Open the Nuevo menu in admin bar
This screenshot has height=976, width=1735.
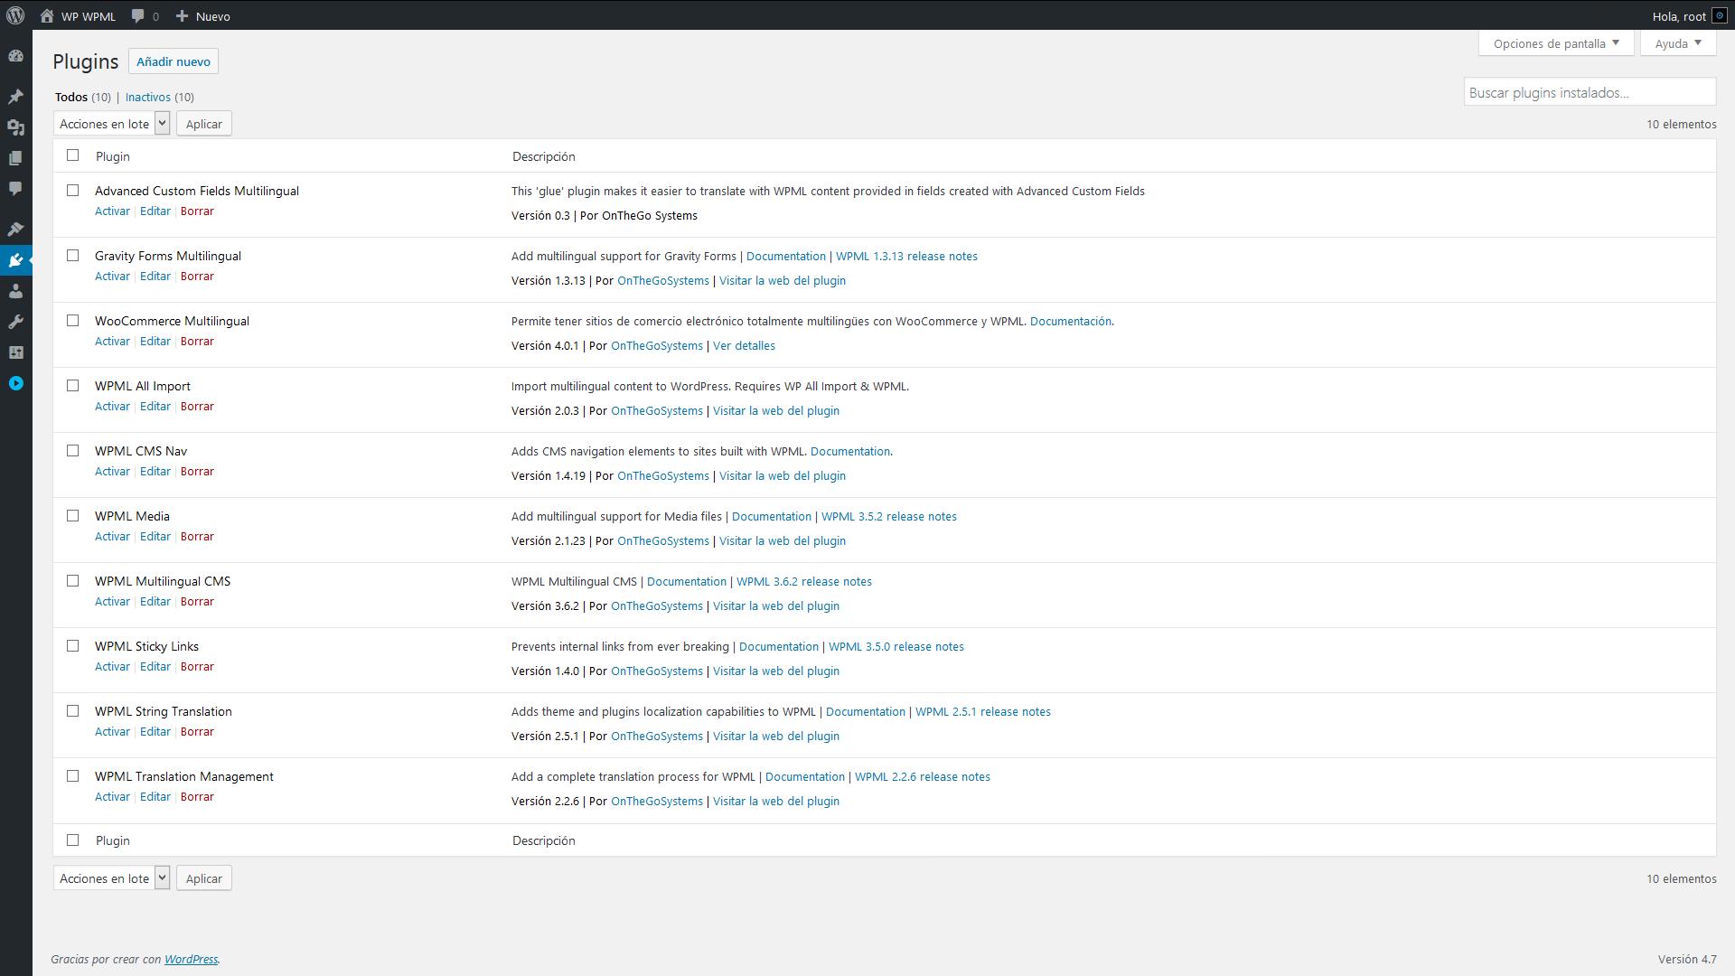[x=203, y=16]
